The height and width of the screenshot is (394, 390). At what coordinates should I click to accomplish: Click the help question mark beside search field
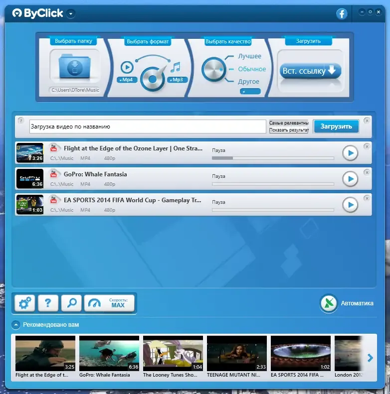coord(20,121)
